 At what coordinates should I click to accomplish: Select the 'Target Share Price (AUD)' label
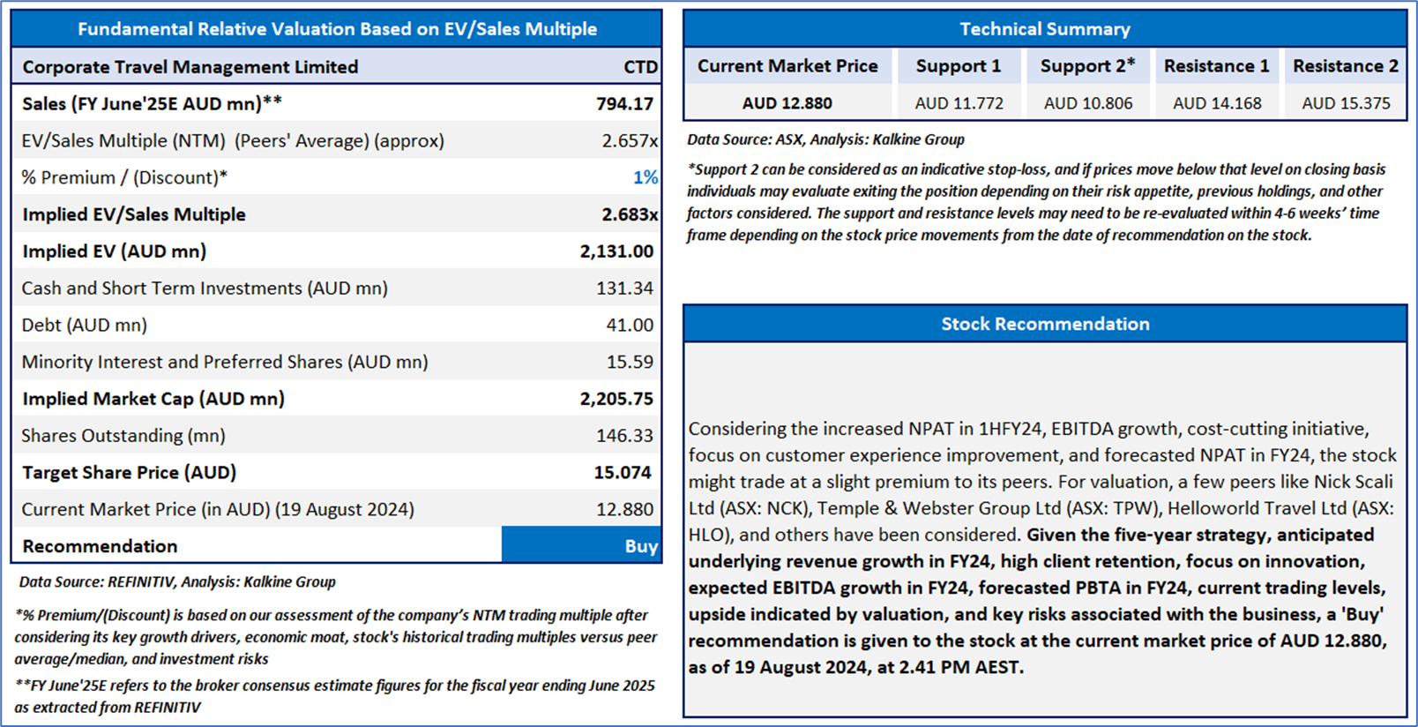click(x=129, y=473)
